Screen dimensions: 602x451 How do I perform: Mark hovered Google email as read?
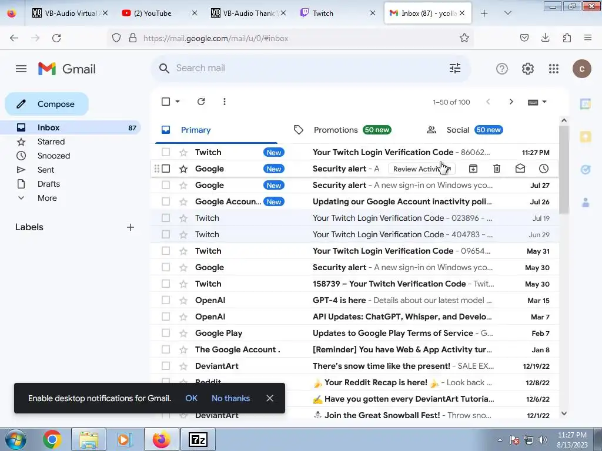(x=520, y=169)
